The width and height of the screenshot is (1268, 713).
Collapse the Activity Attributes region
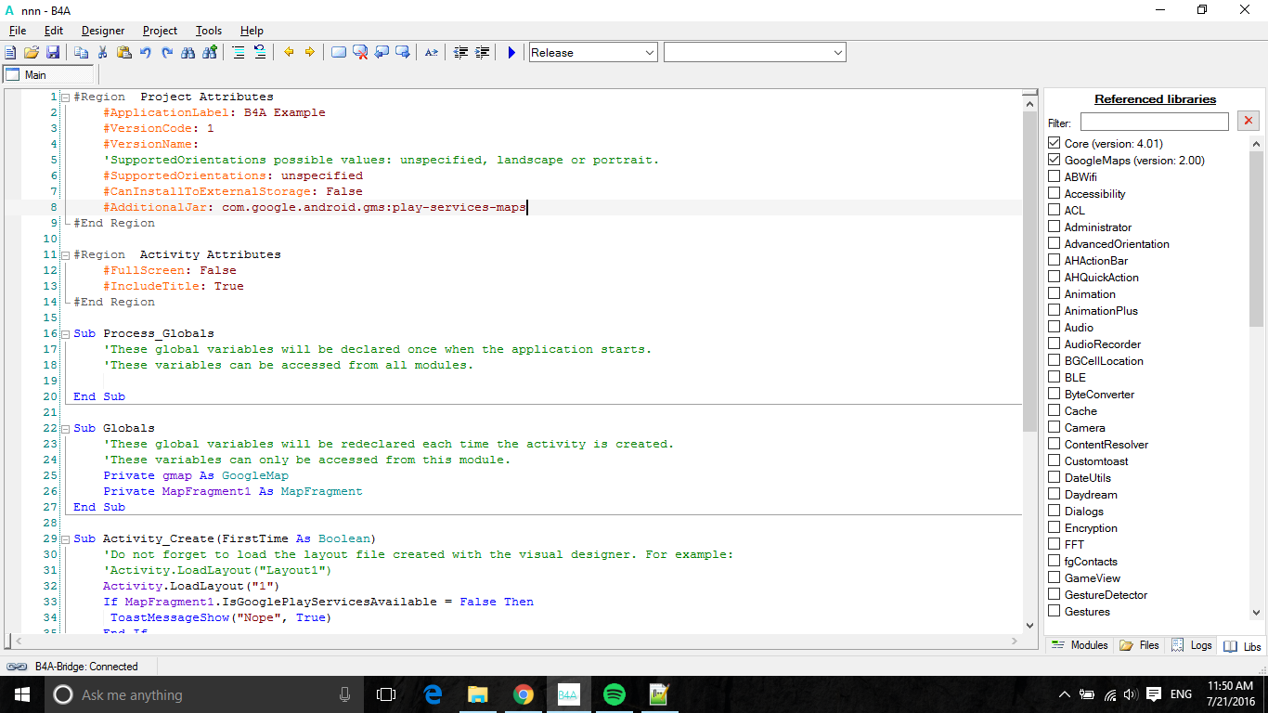[x=65, y=254]
